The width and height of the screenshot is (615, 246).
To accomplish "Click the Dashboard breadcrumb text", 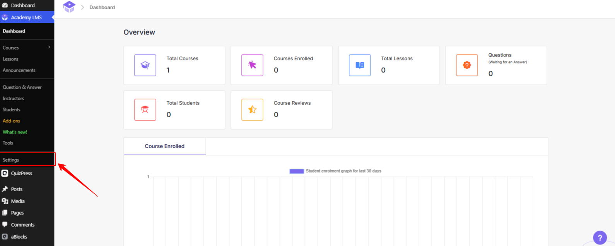I will 102,7.
